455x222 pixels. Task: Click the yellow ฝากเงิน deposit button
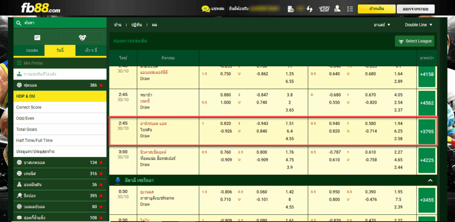click(x=376, y=9)
